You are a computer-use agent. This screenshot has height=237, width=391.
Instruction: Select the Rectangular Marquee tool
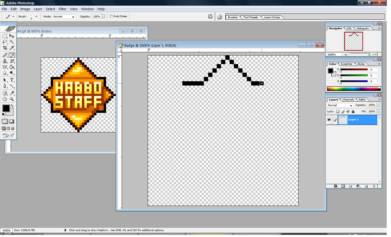click(5, 36)
